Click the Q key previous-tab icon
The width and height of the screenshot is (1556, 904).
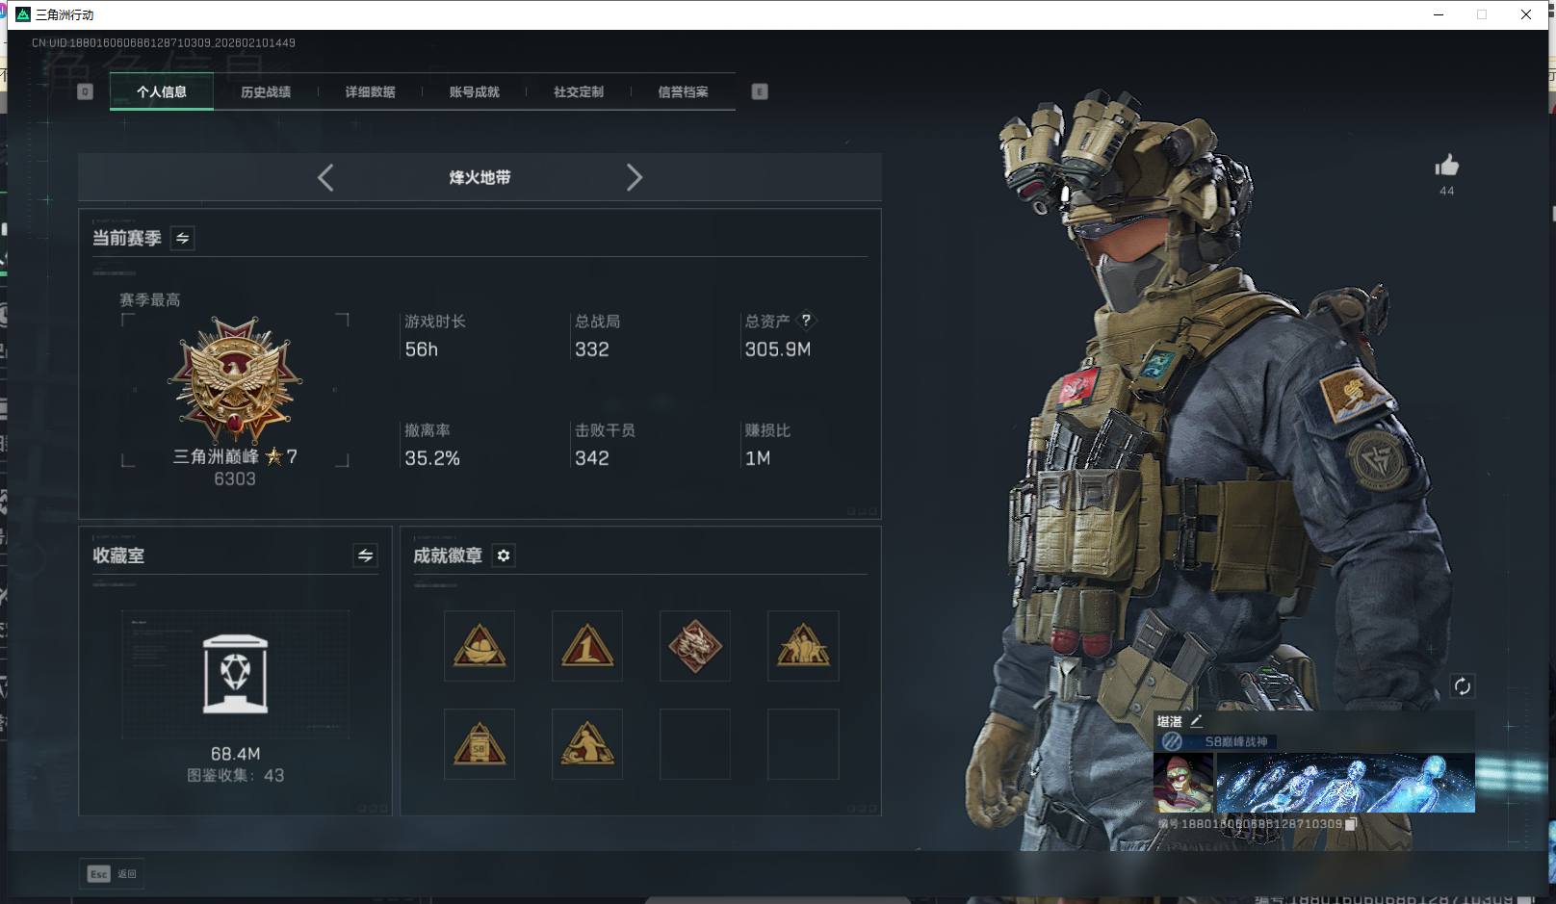pyautogui.click(x=85, y=91)
